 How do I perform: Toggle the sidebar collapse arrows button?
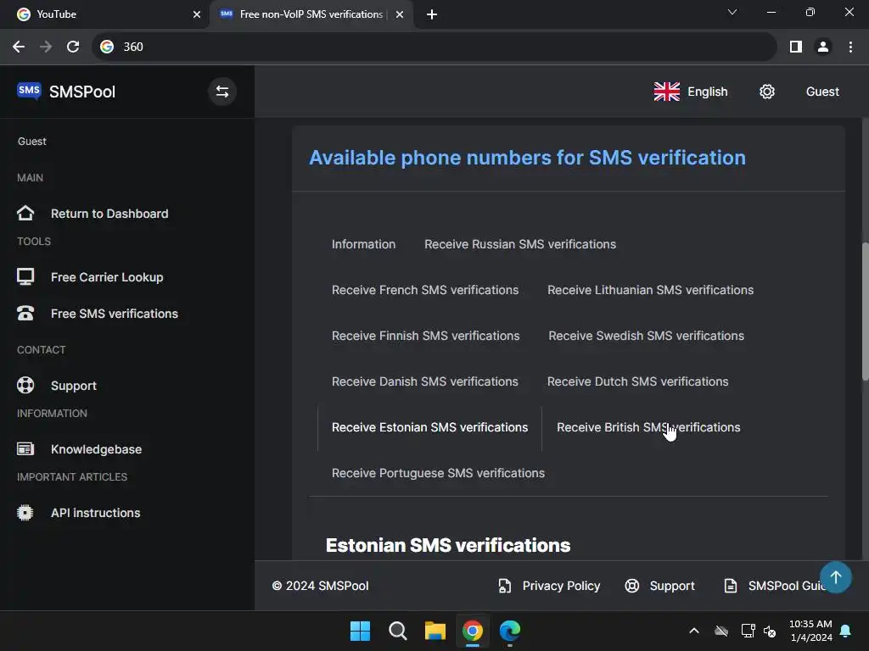(x=222, y=92)
